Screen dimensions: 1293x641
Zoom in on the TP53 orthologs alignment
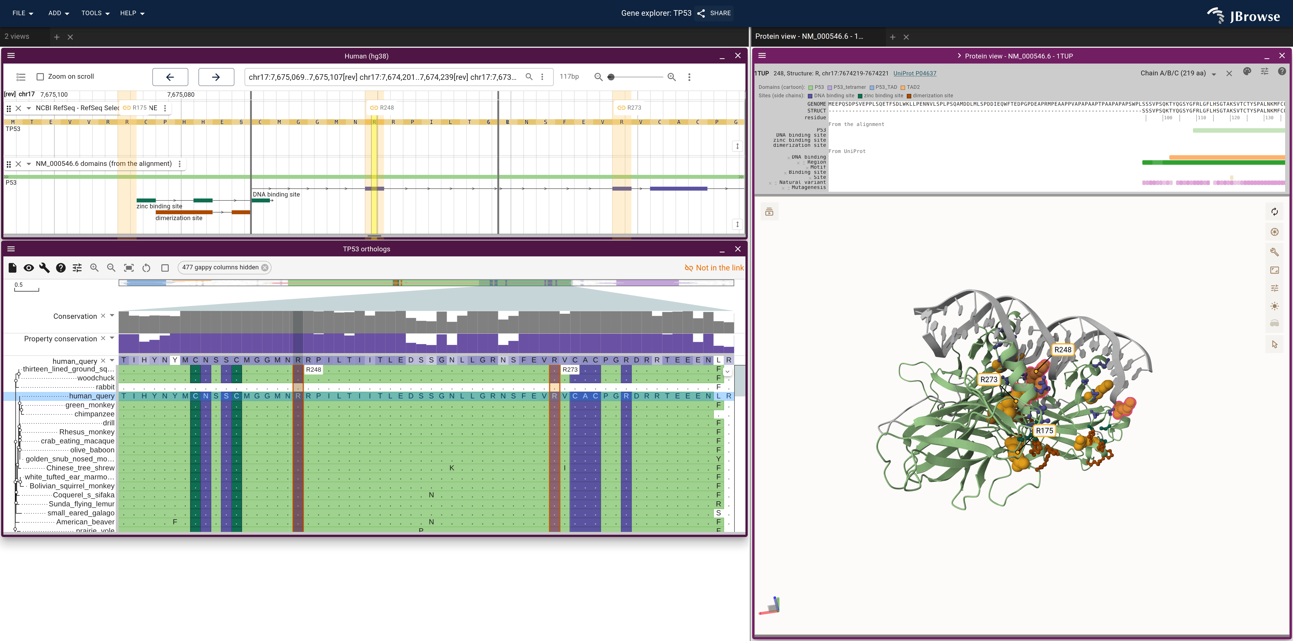click(x=94, y=268)
